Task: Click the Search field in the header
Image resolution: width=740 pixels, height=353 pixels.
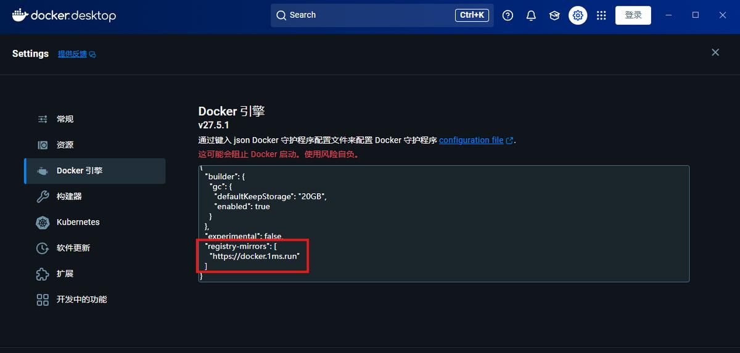Action: pyautogui.click(x=382, y=15)
